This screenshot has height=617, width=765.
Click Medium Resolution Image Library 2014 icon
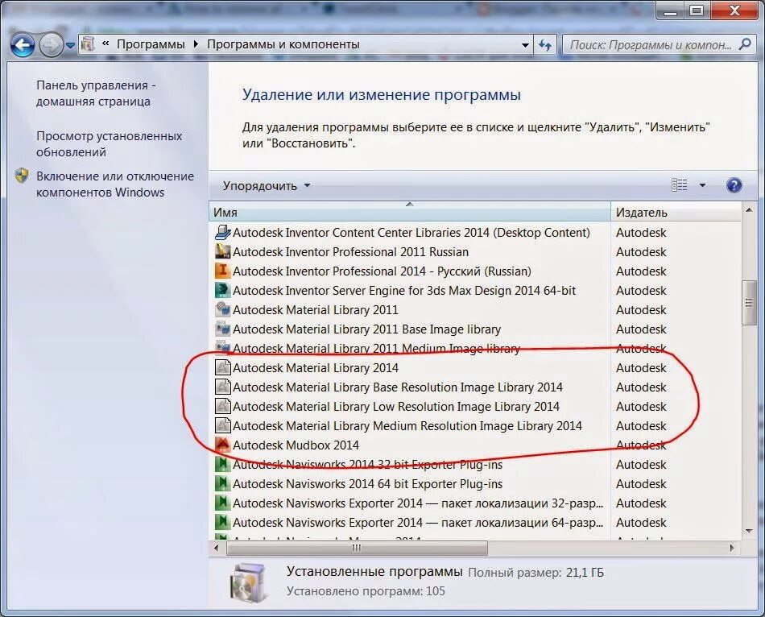(223, 425)
